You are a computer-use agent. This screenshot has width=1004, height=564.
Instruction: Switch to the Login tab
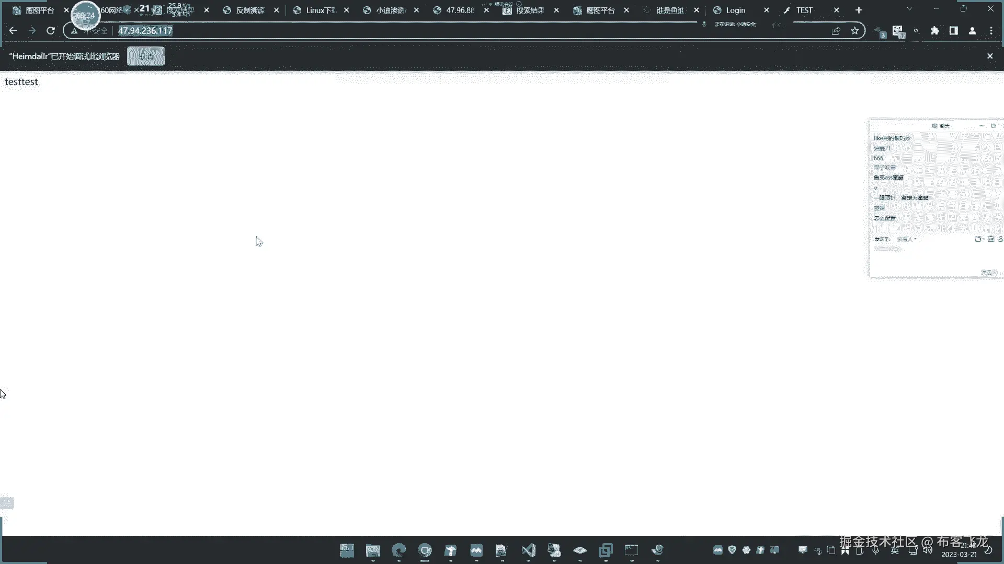tap(735, 10)
